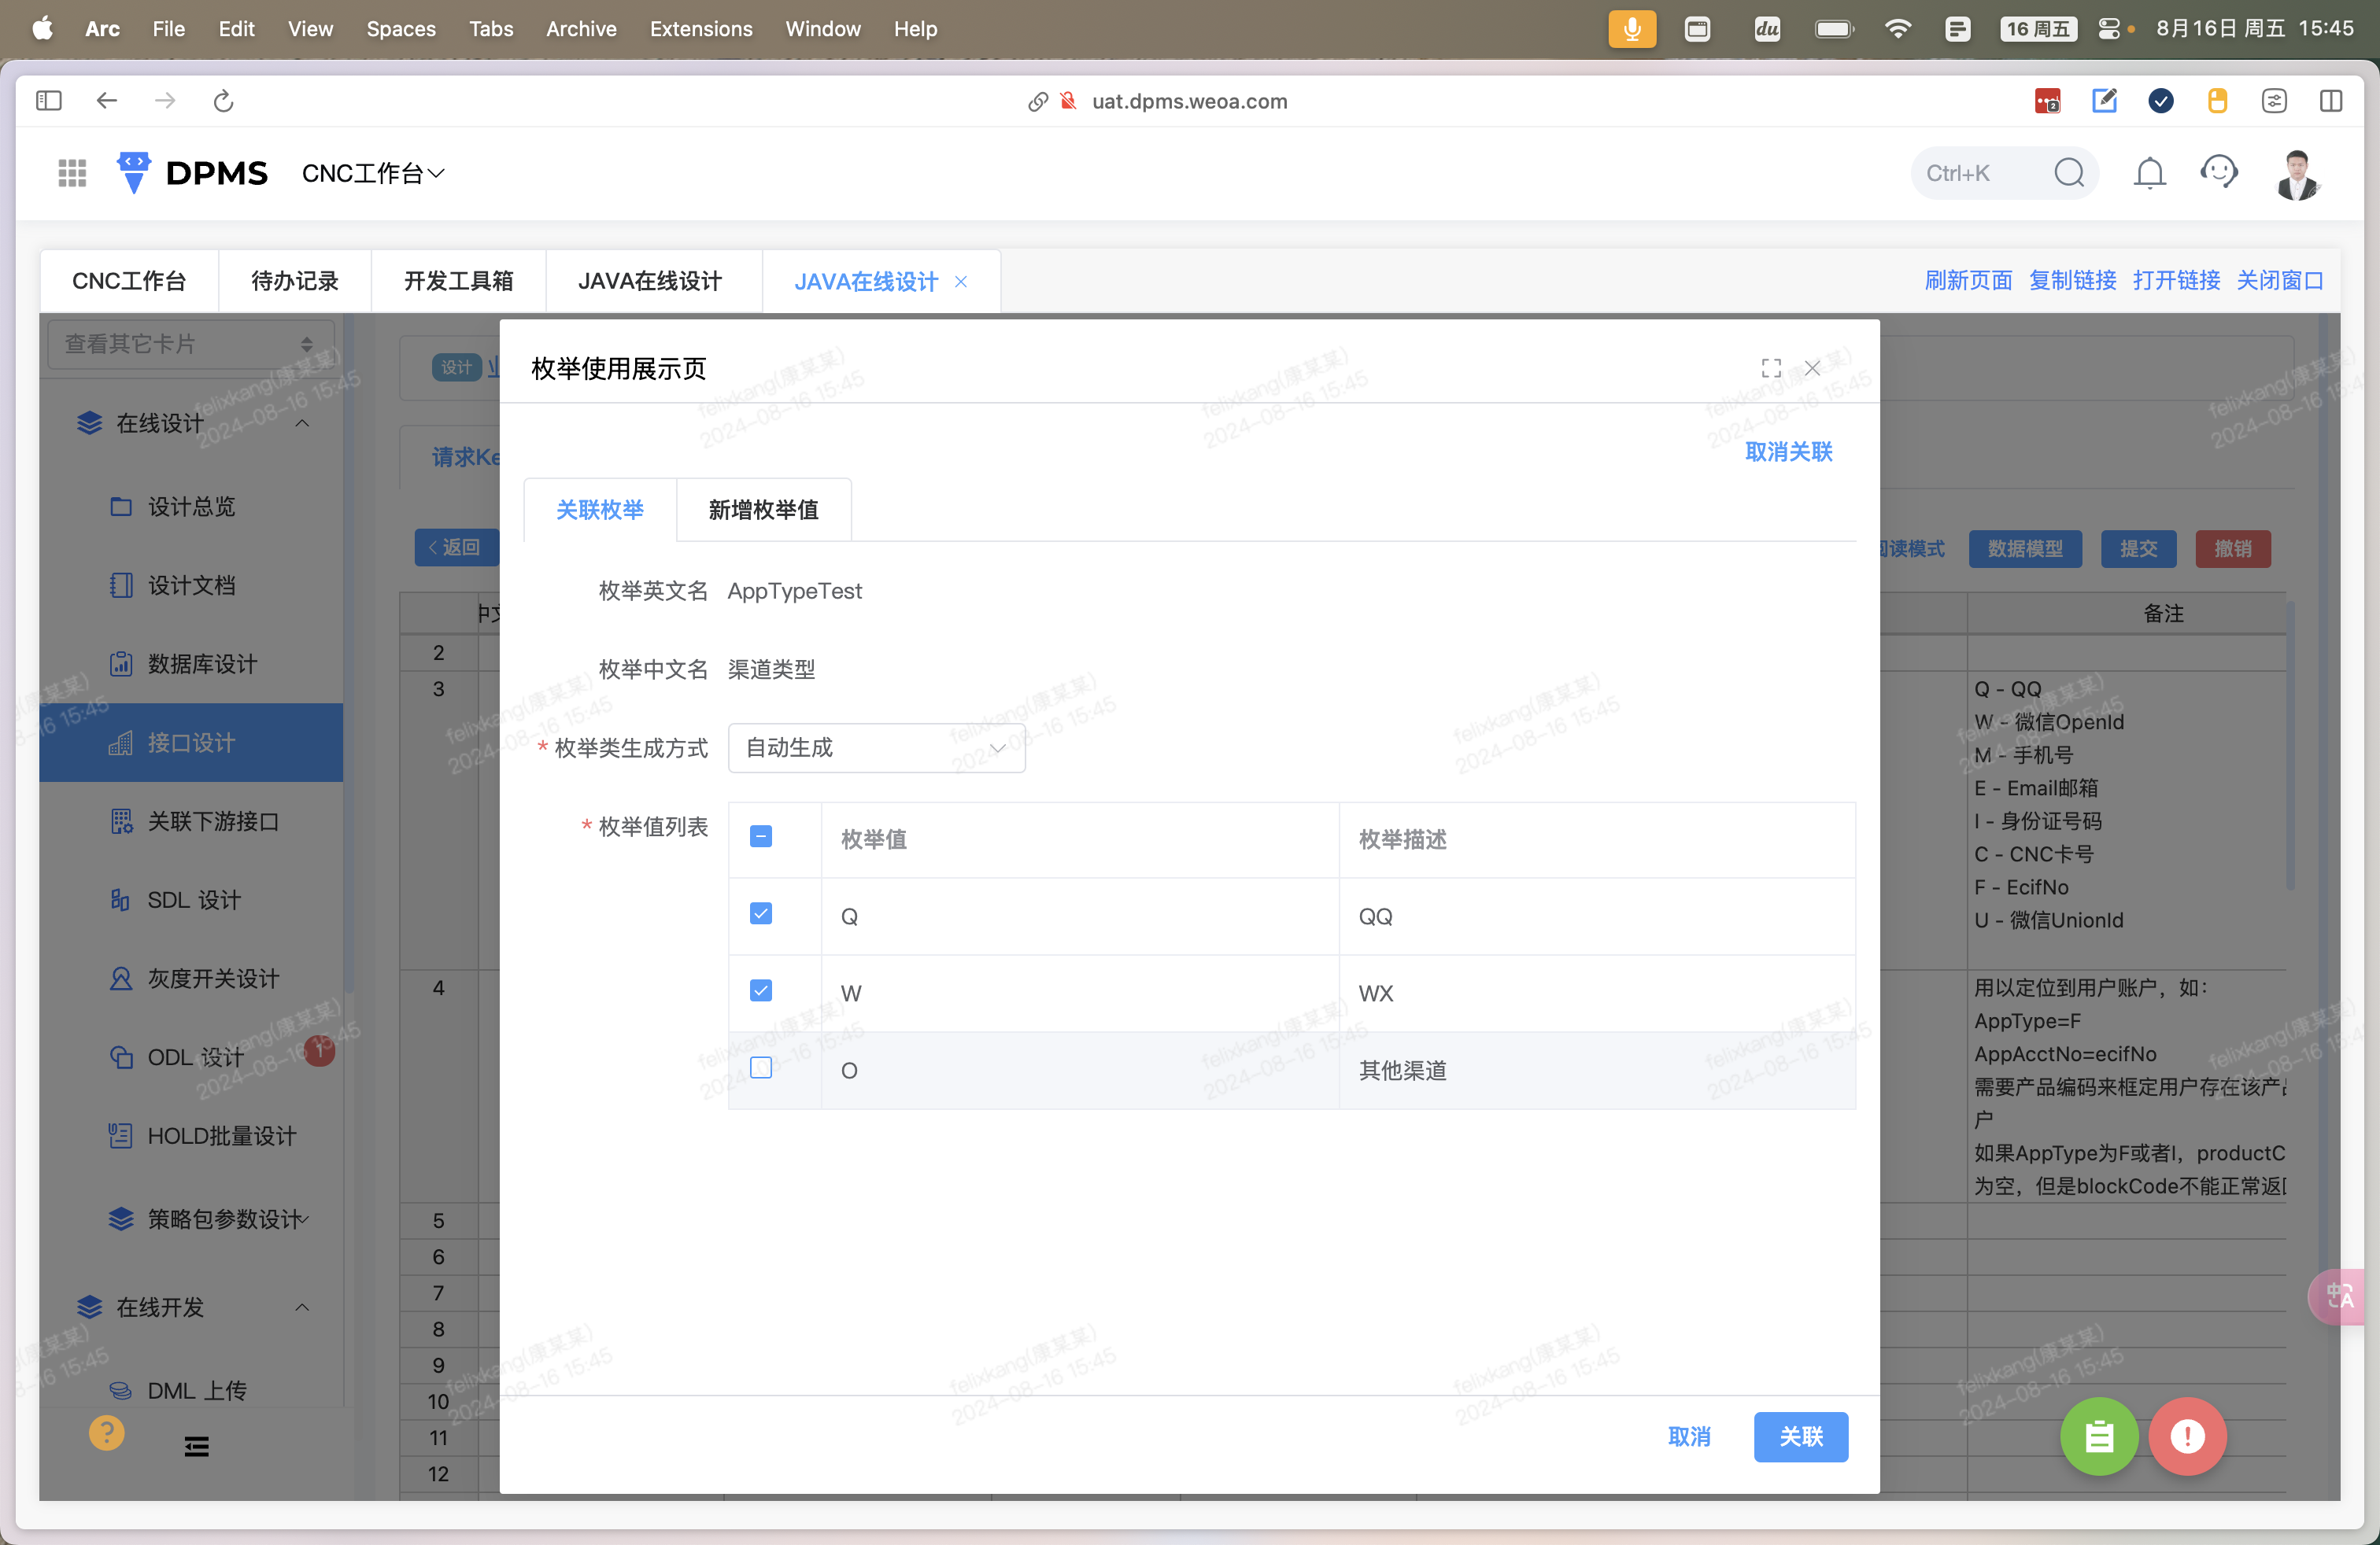Open the Spaces menu
The image size is (2380, 1545).
pyautogui.click(x=401, y=28)
